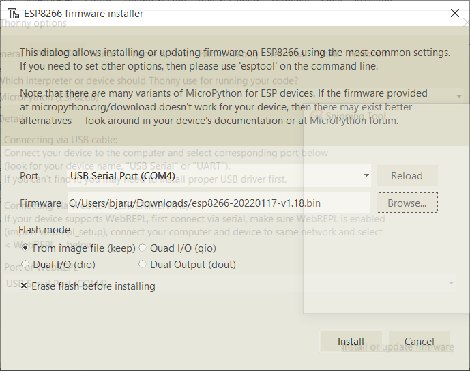Click the Port label
The image size is (470, 371).
29,176
